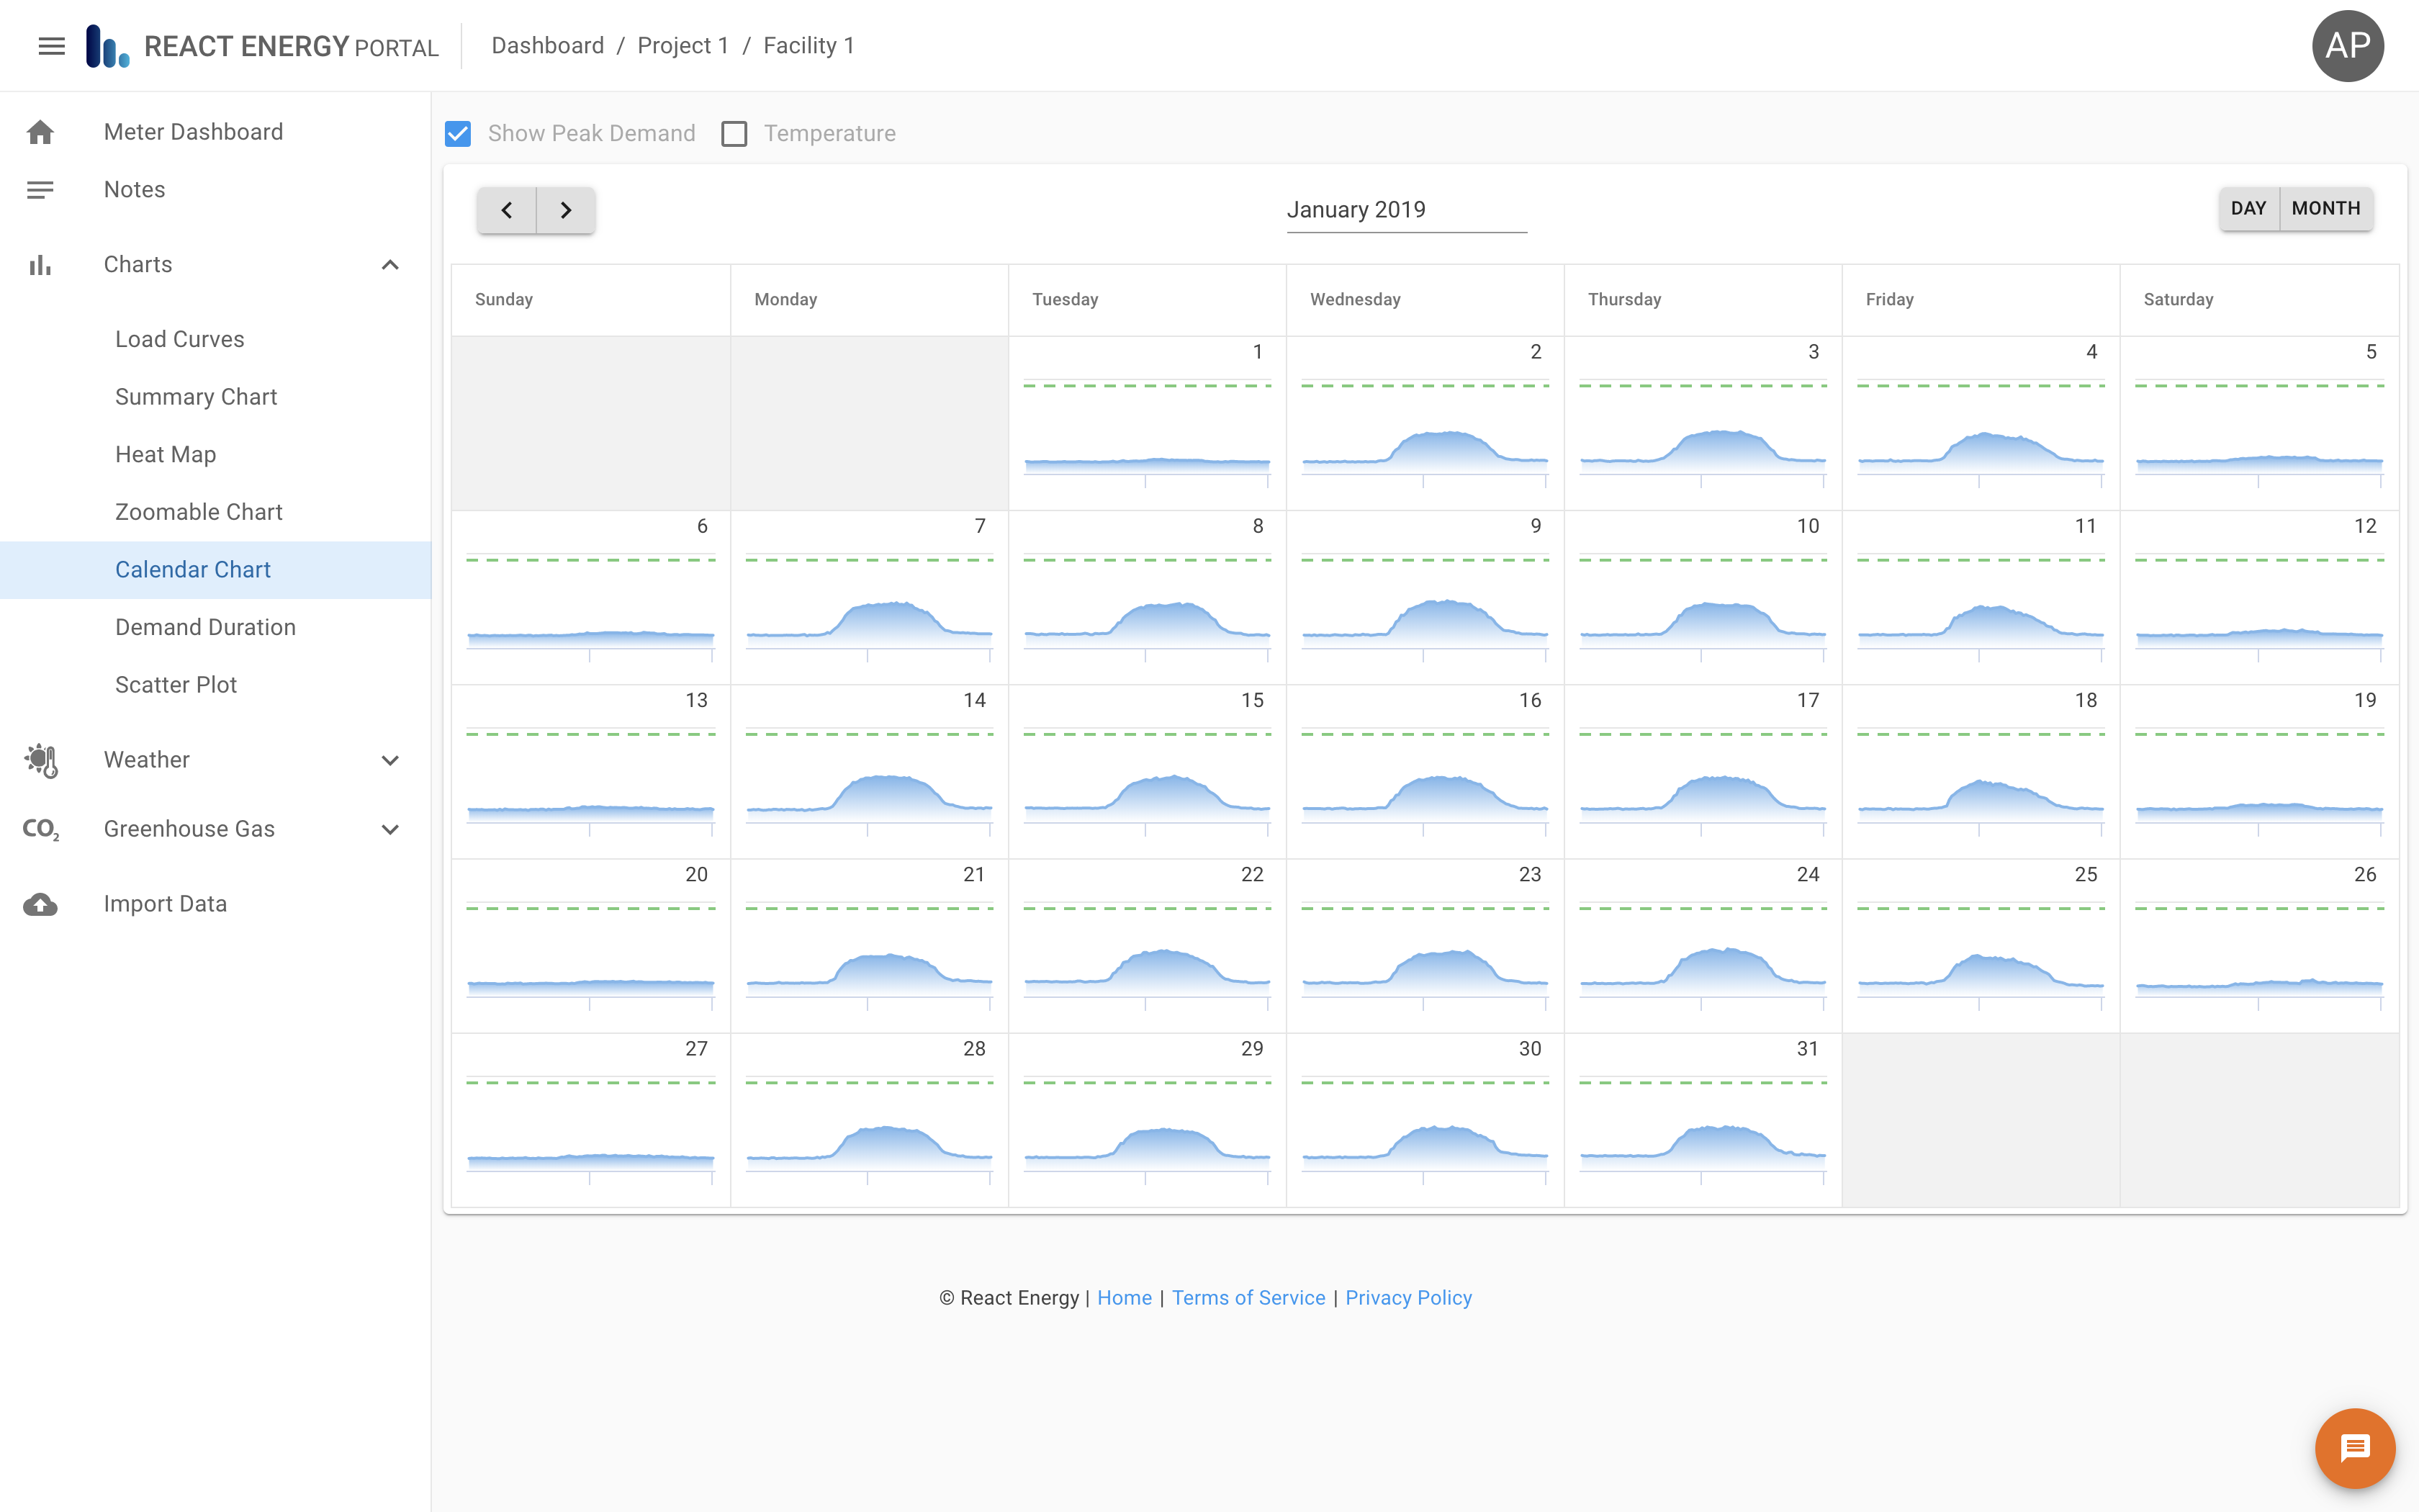Click the Privacy Policy link

1408,1297
